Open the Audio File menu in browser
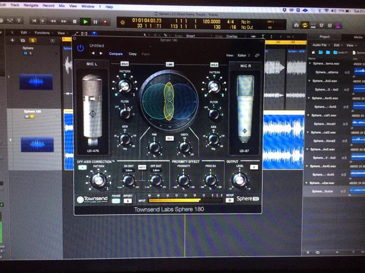365x273 pixels. [321, 45]
